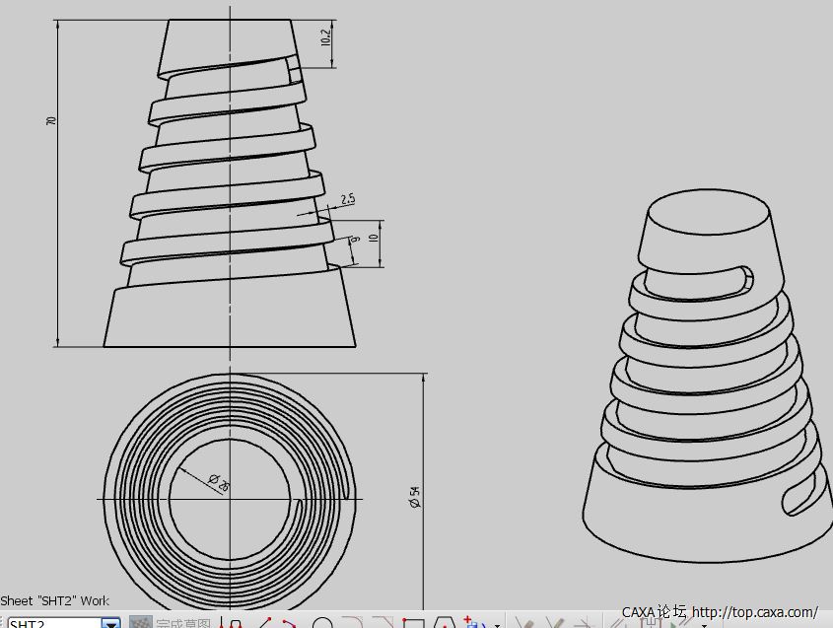The width and height of the screenshot is (833, 628).
Task: Select the Ø54 diameter dimension
Action: pos(414,497)
